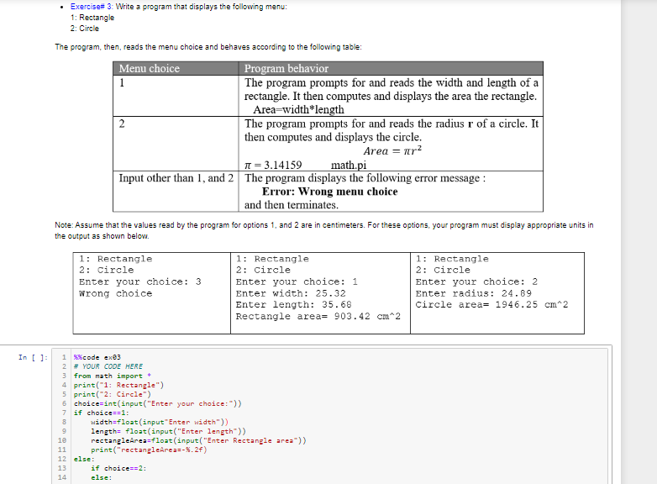Click line number 10 in the code gutter
The height and width of the screenshot is (484, 657).
tap(62, 440)
